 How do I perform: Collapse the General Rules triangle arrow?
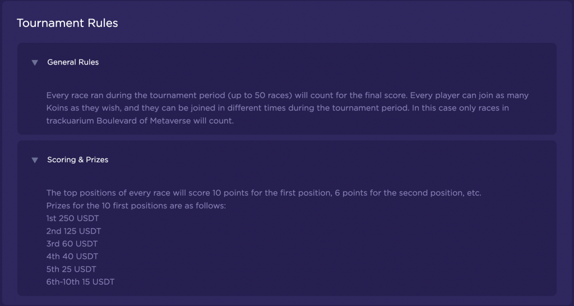click(x=35, y=63)
